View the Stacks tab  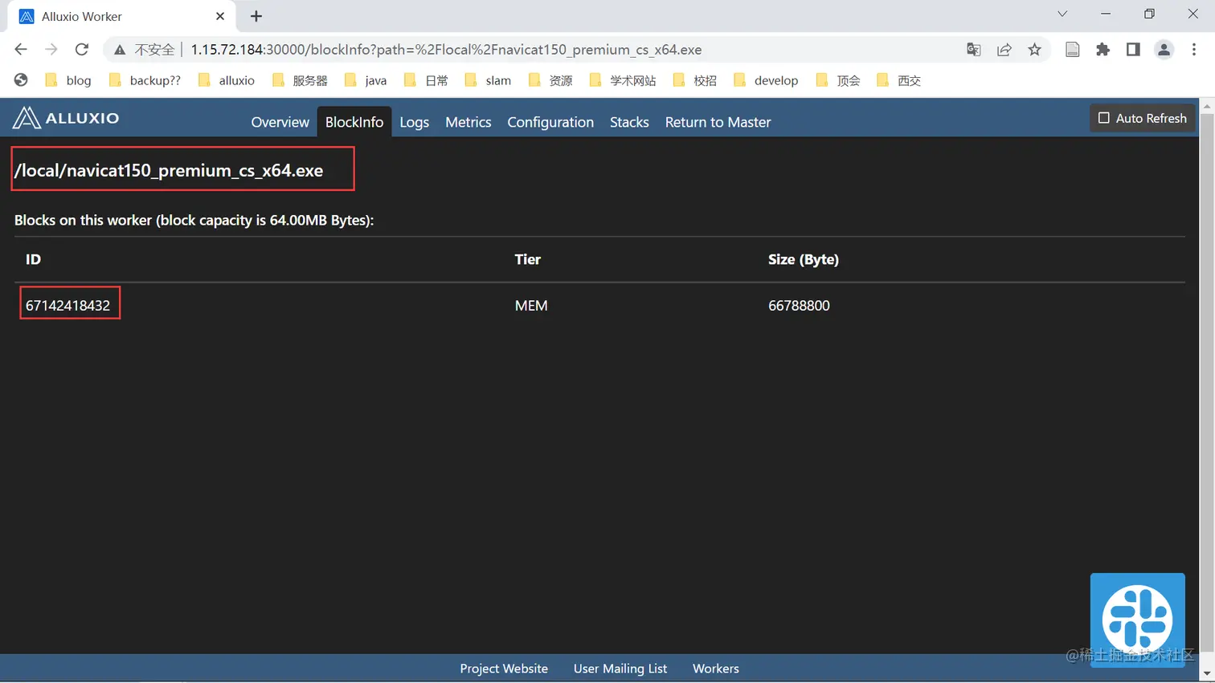629,122
